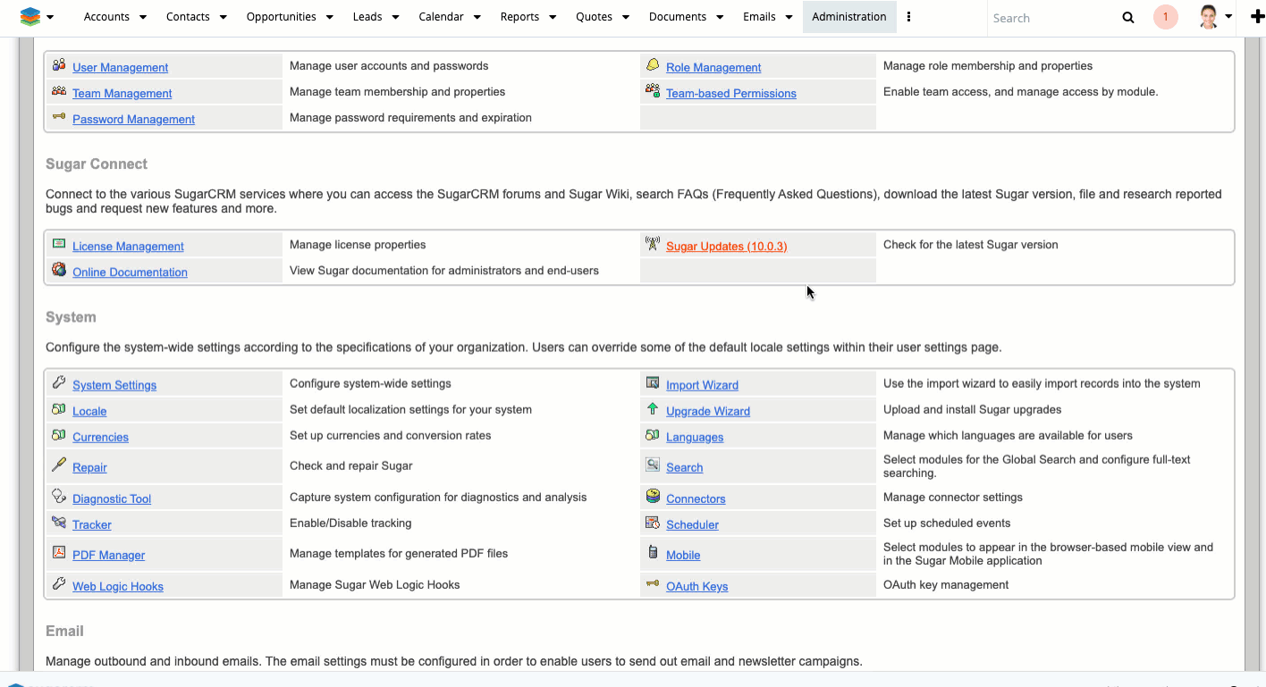
Task: Expand the Contacts menu dropdown arrow
Action: click(223, 17)
